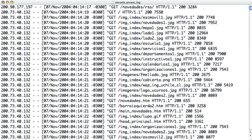Image resolution: width=252 pixels, height=140 pixels.
Task: Click the lado1.jpg entry with size 12964
Action: click(x=104, y=33)
